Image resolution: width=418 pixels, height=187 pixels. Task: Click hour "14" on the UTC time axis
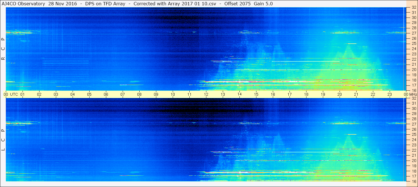239,94
